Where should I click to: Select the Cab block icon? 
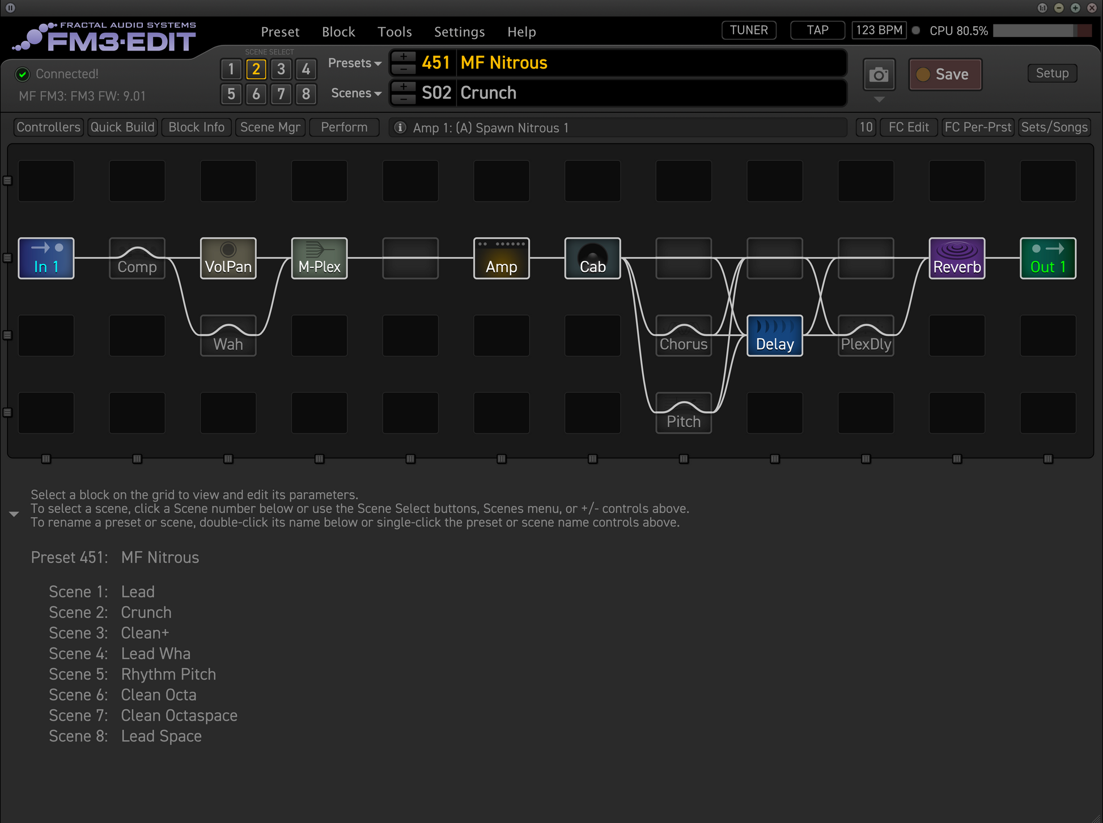coord(592,258)
